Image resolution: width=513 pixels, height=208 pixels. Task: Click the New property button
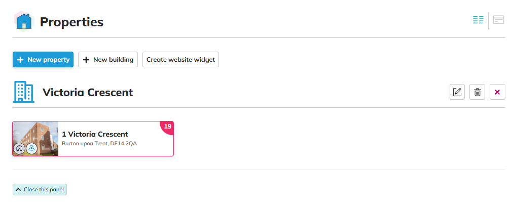(43, 60)
